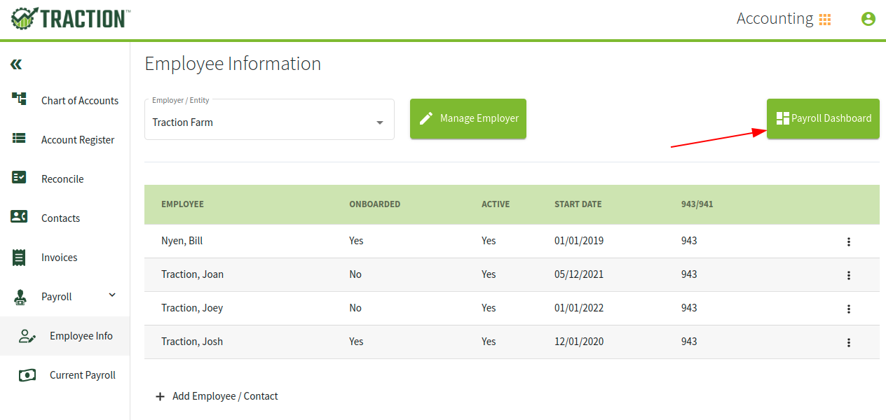Open the options menu for Nyen, Bill

click(x=849, y=241)
